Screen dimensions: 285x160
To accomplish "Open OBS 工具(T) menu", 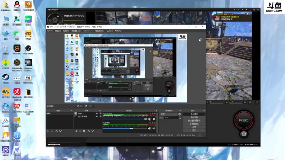I will coord(110,31).
